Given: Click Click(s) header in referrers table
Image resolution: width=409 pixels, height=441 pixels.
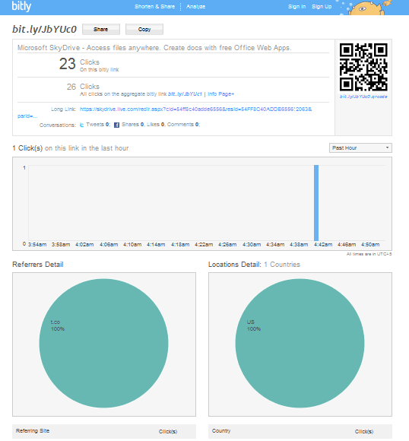Looking at the screenshot, I should 168,431.
